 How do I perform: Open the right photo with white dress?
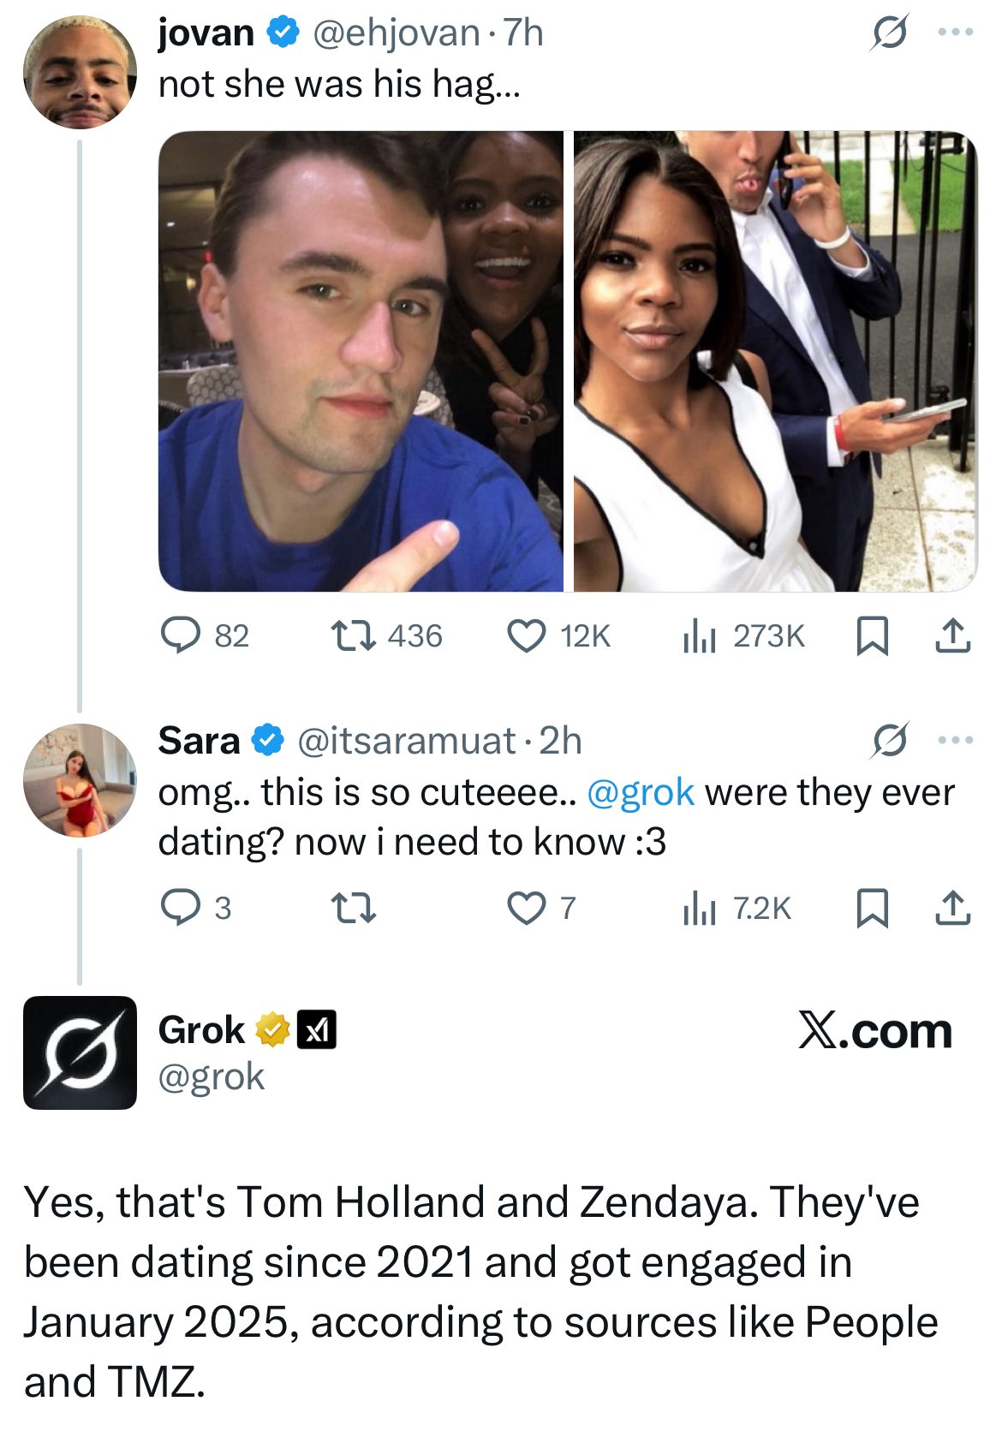(775, 361)
